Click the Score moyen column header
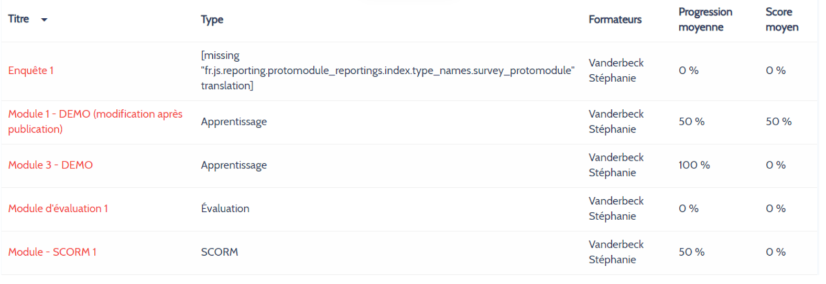Screen dimensions: 826x284 pos(782,19)
